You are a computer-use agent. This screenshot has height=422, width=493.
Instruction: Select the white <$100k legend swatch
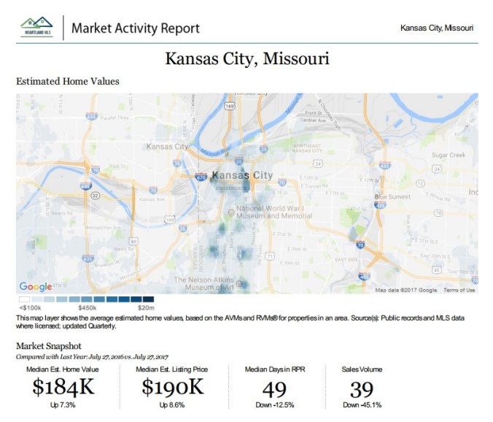pos(24,299)
